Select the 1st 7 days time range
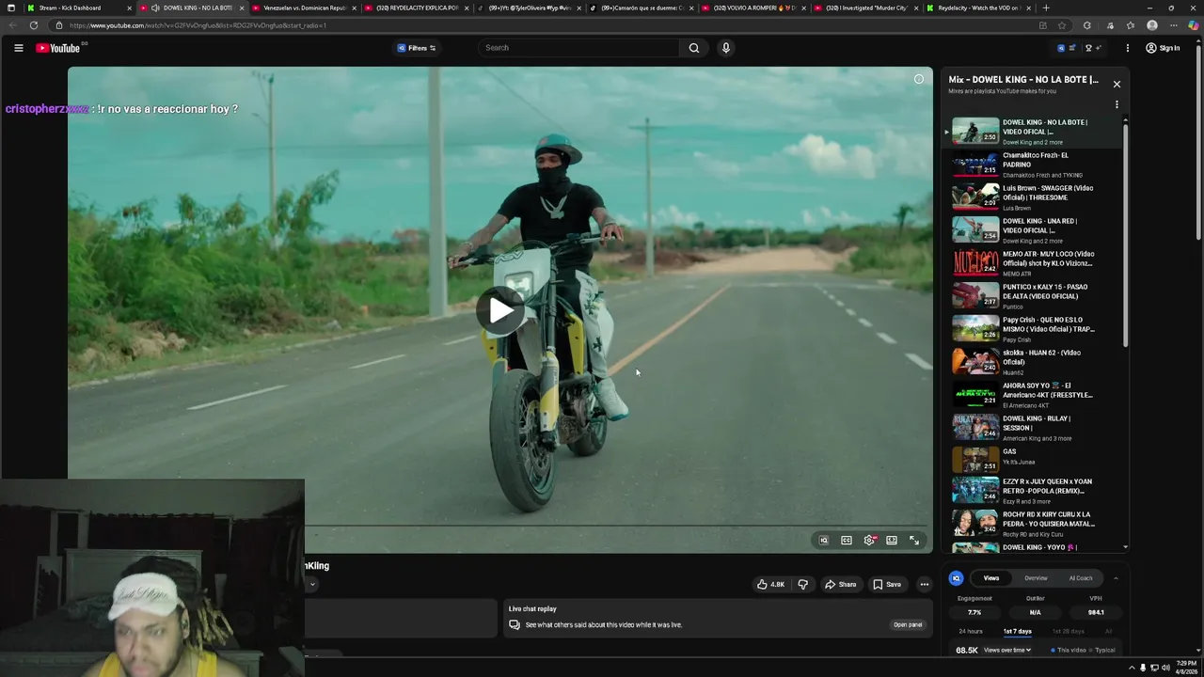The height and width of the screenshot is (677, 1204). 1017,631
